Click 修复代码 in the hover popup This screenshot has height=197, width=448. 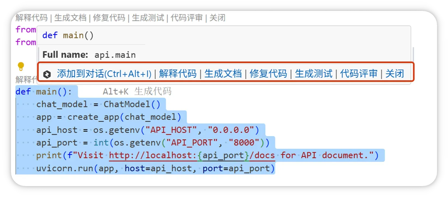click(x=268, y=74)
